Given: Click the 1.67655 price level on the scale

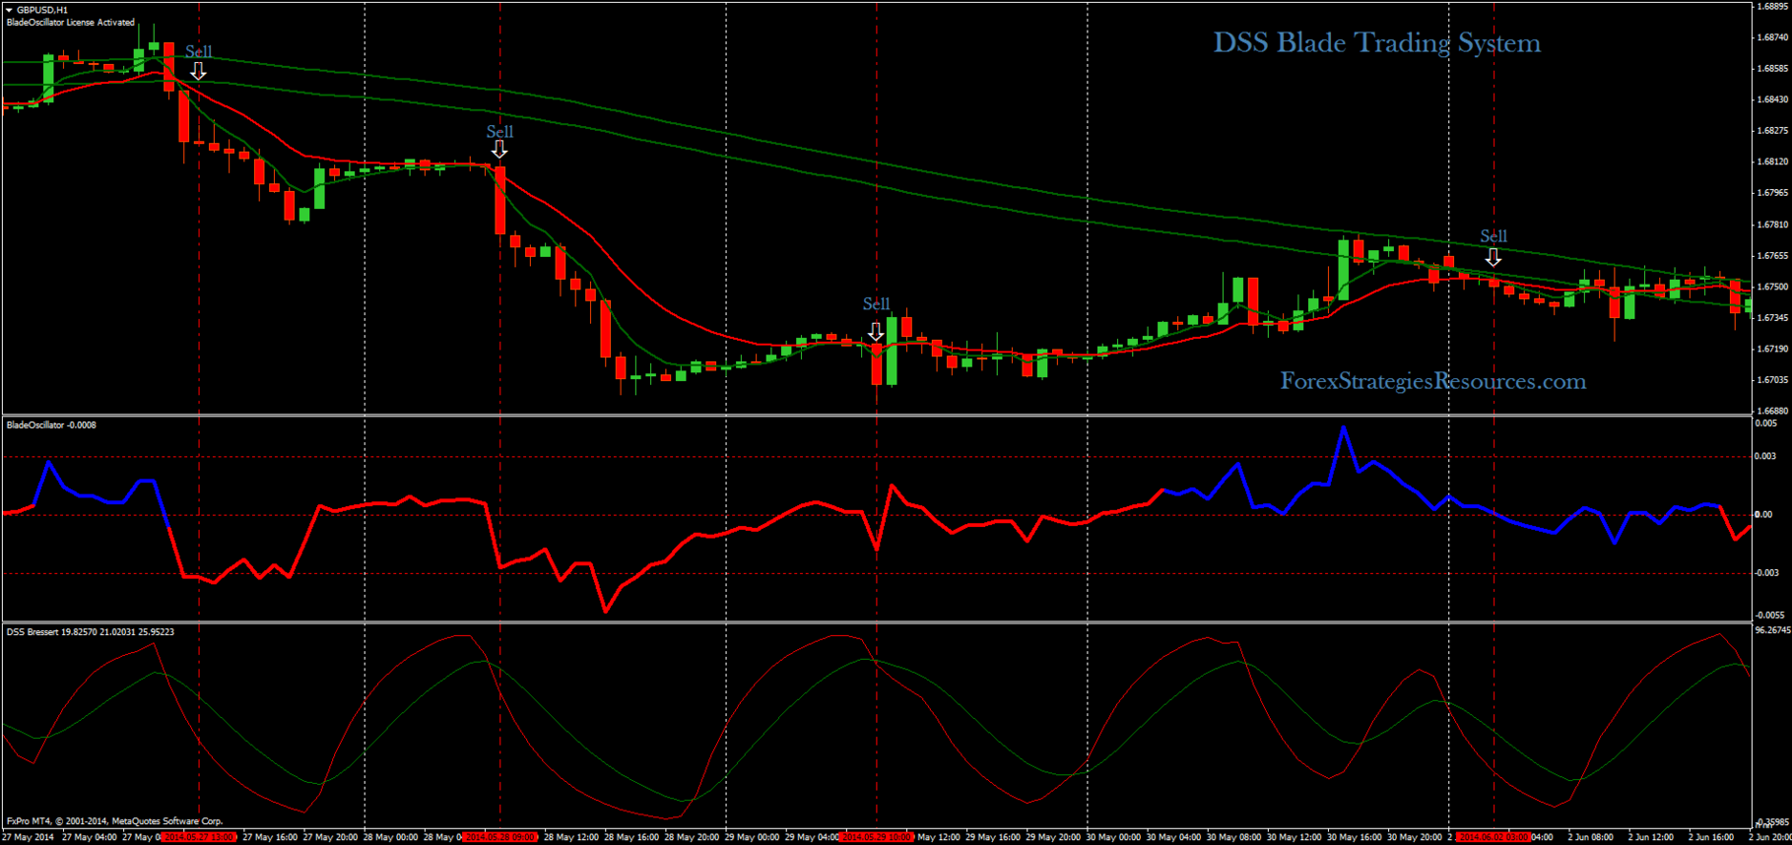Looking at the screenshot, I should click(1772, 256).
